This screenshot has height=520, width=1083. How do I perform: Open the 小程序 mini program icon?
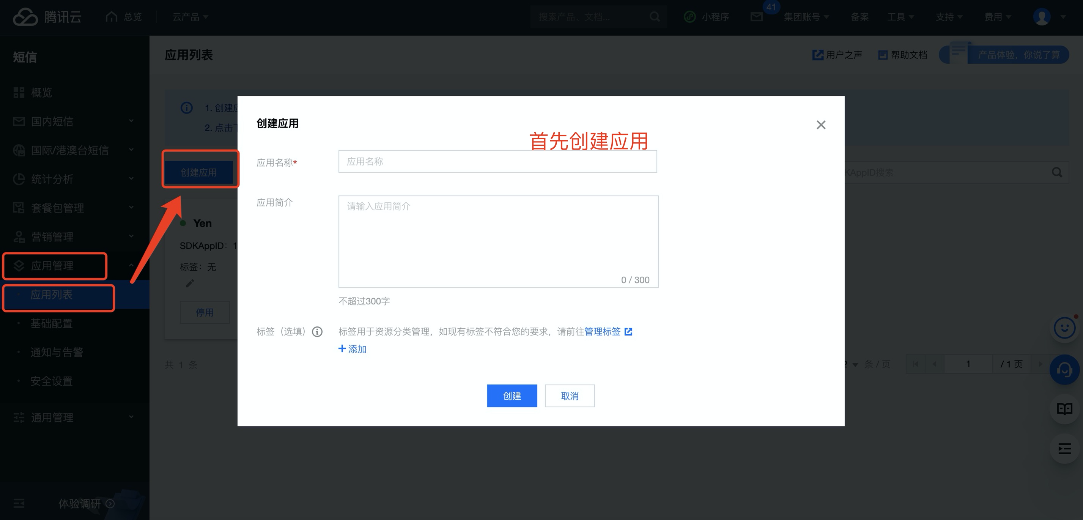pos(689,17)
